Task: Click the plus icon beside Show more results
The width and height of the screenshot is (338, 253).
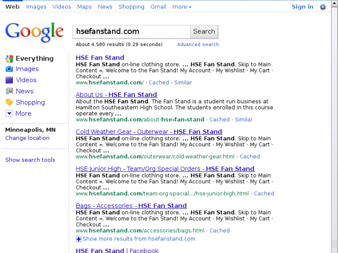Action: (79, 239)
